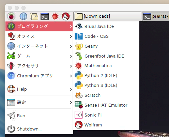Click the Mathematica icon in the submenu

pyautogui.click(x=78, y=66)
